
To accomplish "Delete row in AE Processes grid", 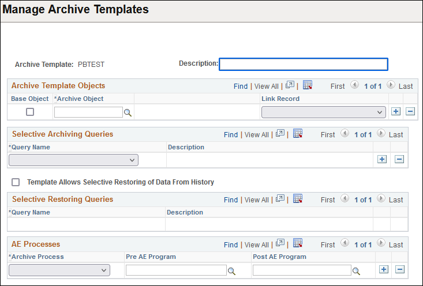I will pyautogui.click(x=400, y=269).
